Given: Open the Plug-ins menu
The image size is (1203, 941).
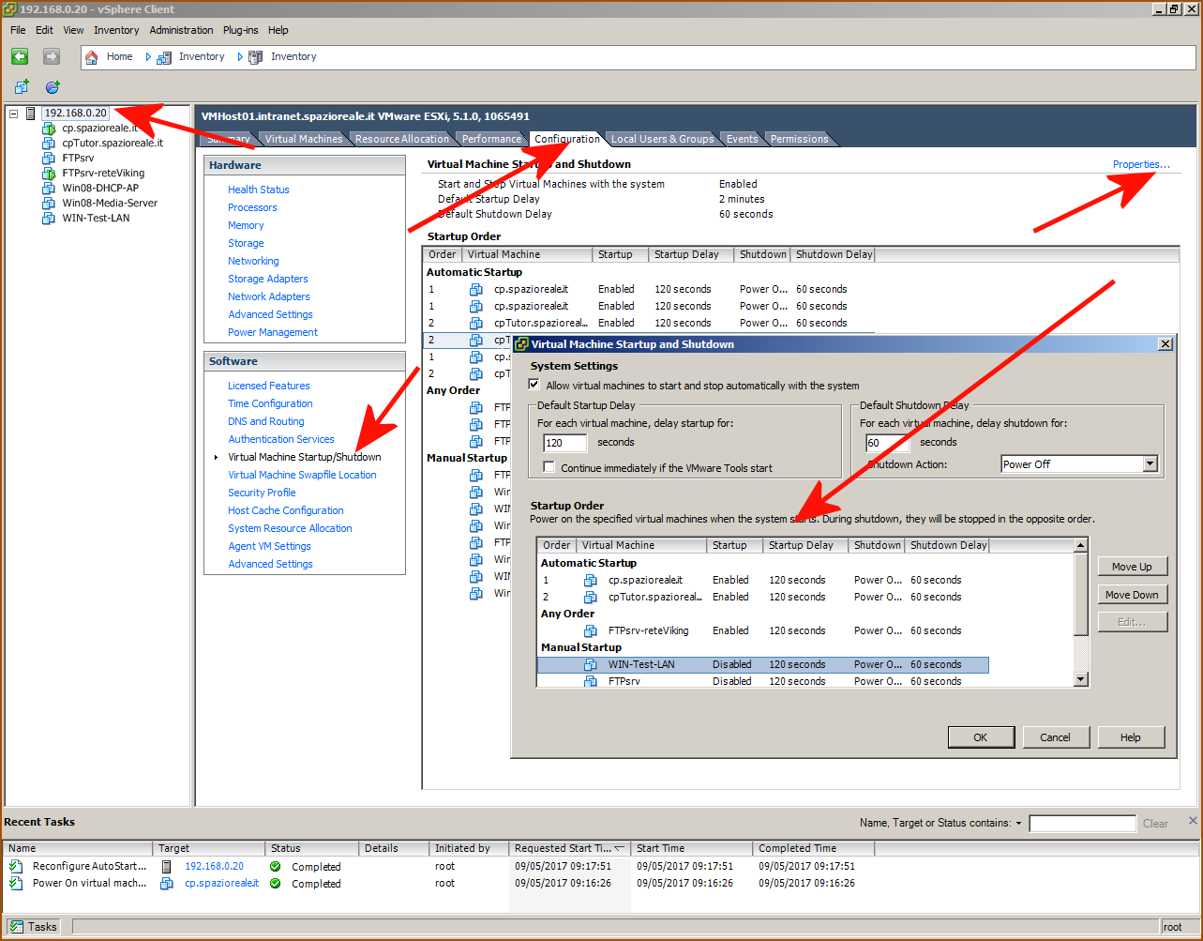Looking at the screenshot, I should pos(241,30).
